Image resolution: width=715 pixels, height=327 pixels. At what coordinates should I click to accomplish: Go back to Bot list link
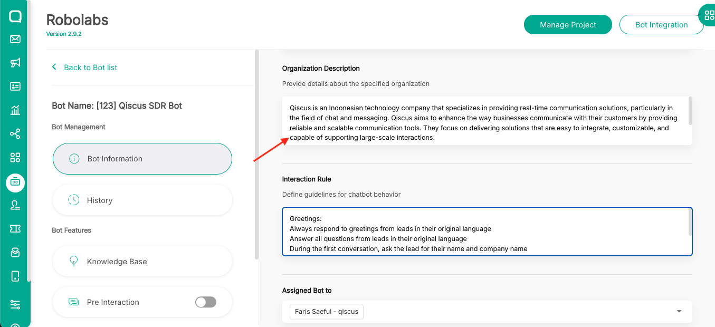tap(90, 68)
